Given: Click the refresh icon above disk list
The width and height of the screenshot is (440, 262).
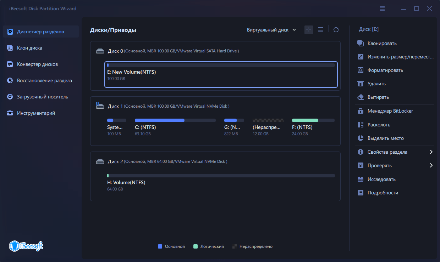Looking at the screenshot, I should click(x=336, y=30).
